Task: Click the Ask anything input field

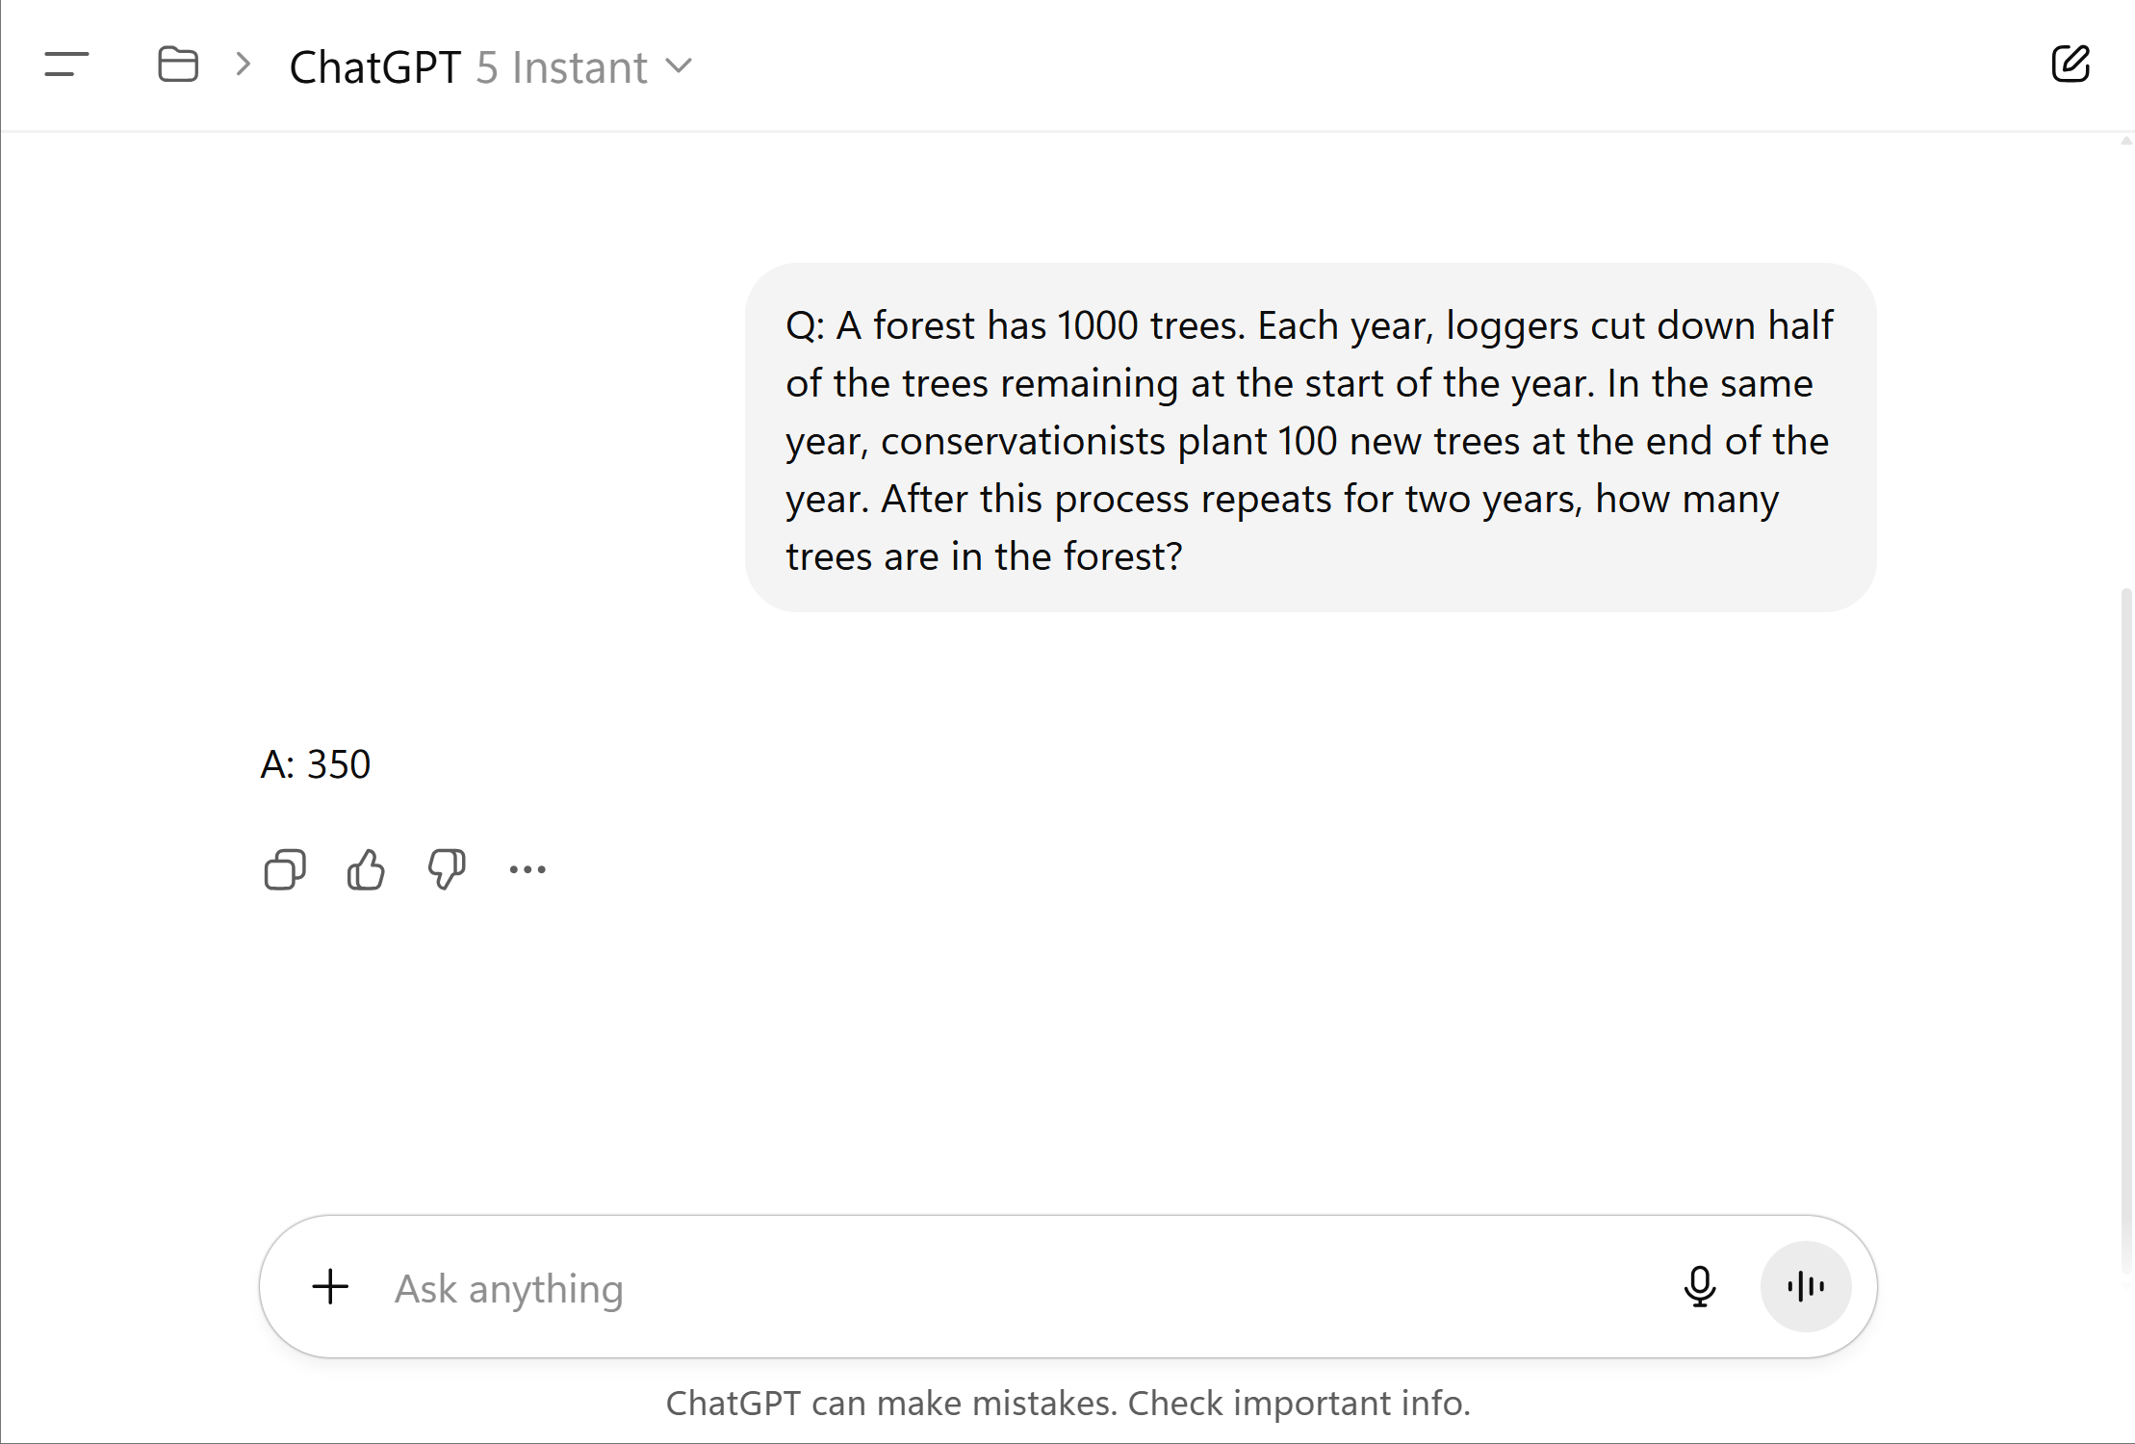Action: (866, 1287)
